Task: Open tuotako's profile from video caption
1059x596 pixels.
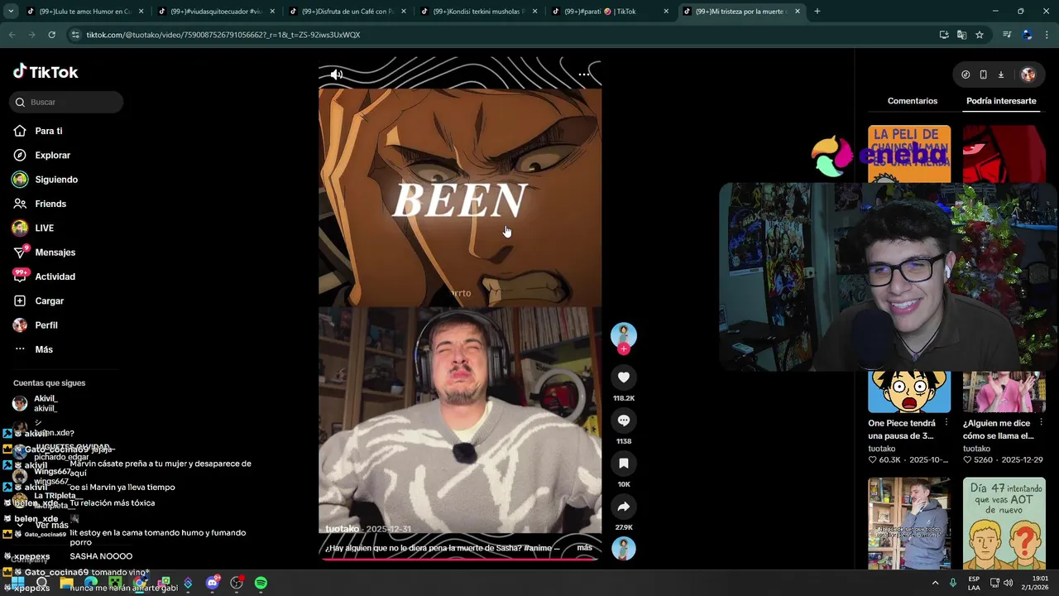Action: pyautogui.click(x=342, y=529)
